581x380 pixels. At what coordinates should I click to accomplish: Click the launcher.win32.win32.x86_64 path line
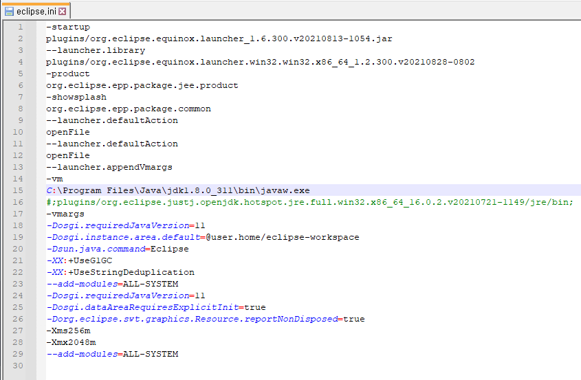(260, 62)
